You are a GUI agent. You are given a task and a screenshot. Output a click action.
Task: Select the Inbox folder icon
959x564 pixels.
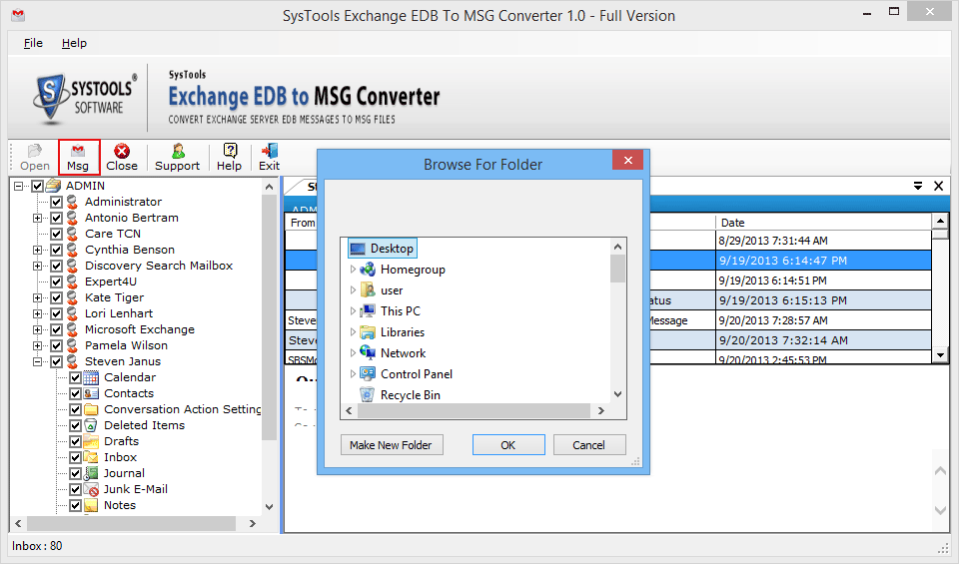[91, 457]
